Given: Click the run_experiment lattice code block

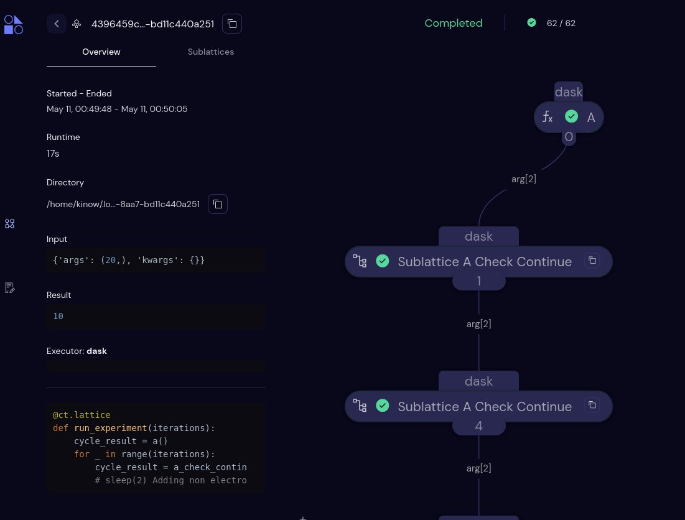Looking at the screenshot, I should (x=156, y=447).
